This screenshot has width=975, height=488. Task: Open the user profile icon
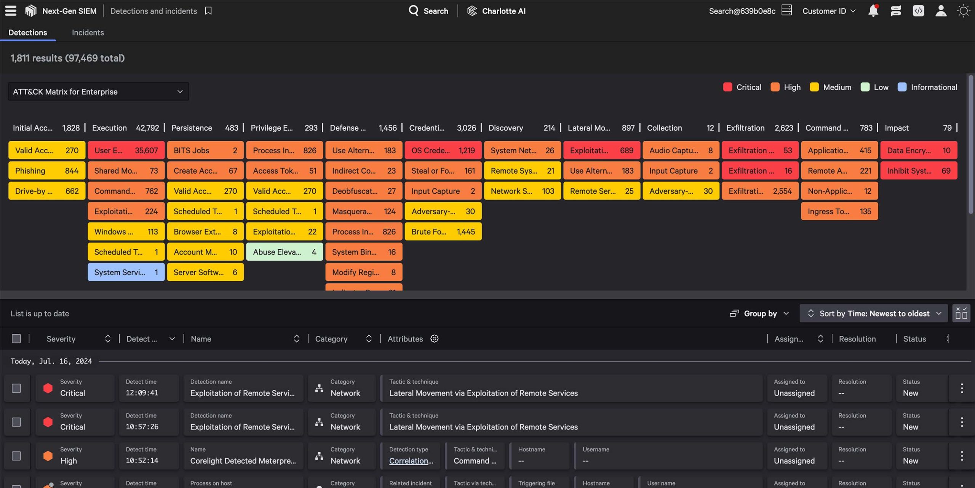click(x=941, y=11)
